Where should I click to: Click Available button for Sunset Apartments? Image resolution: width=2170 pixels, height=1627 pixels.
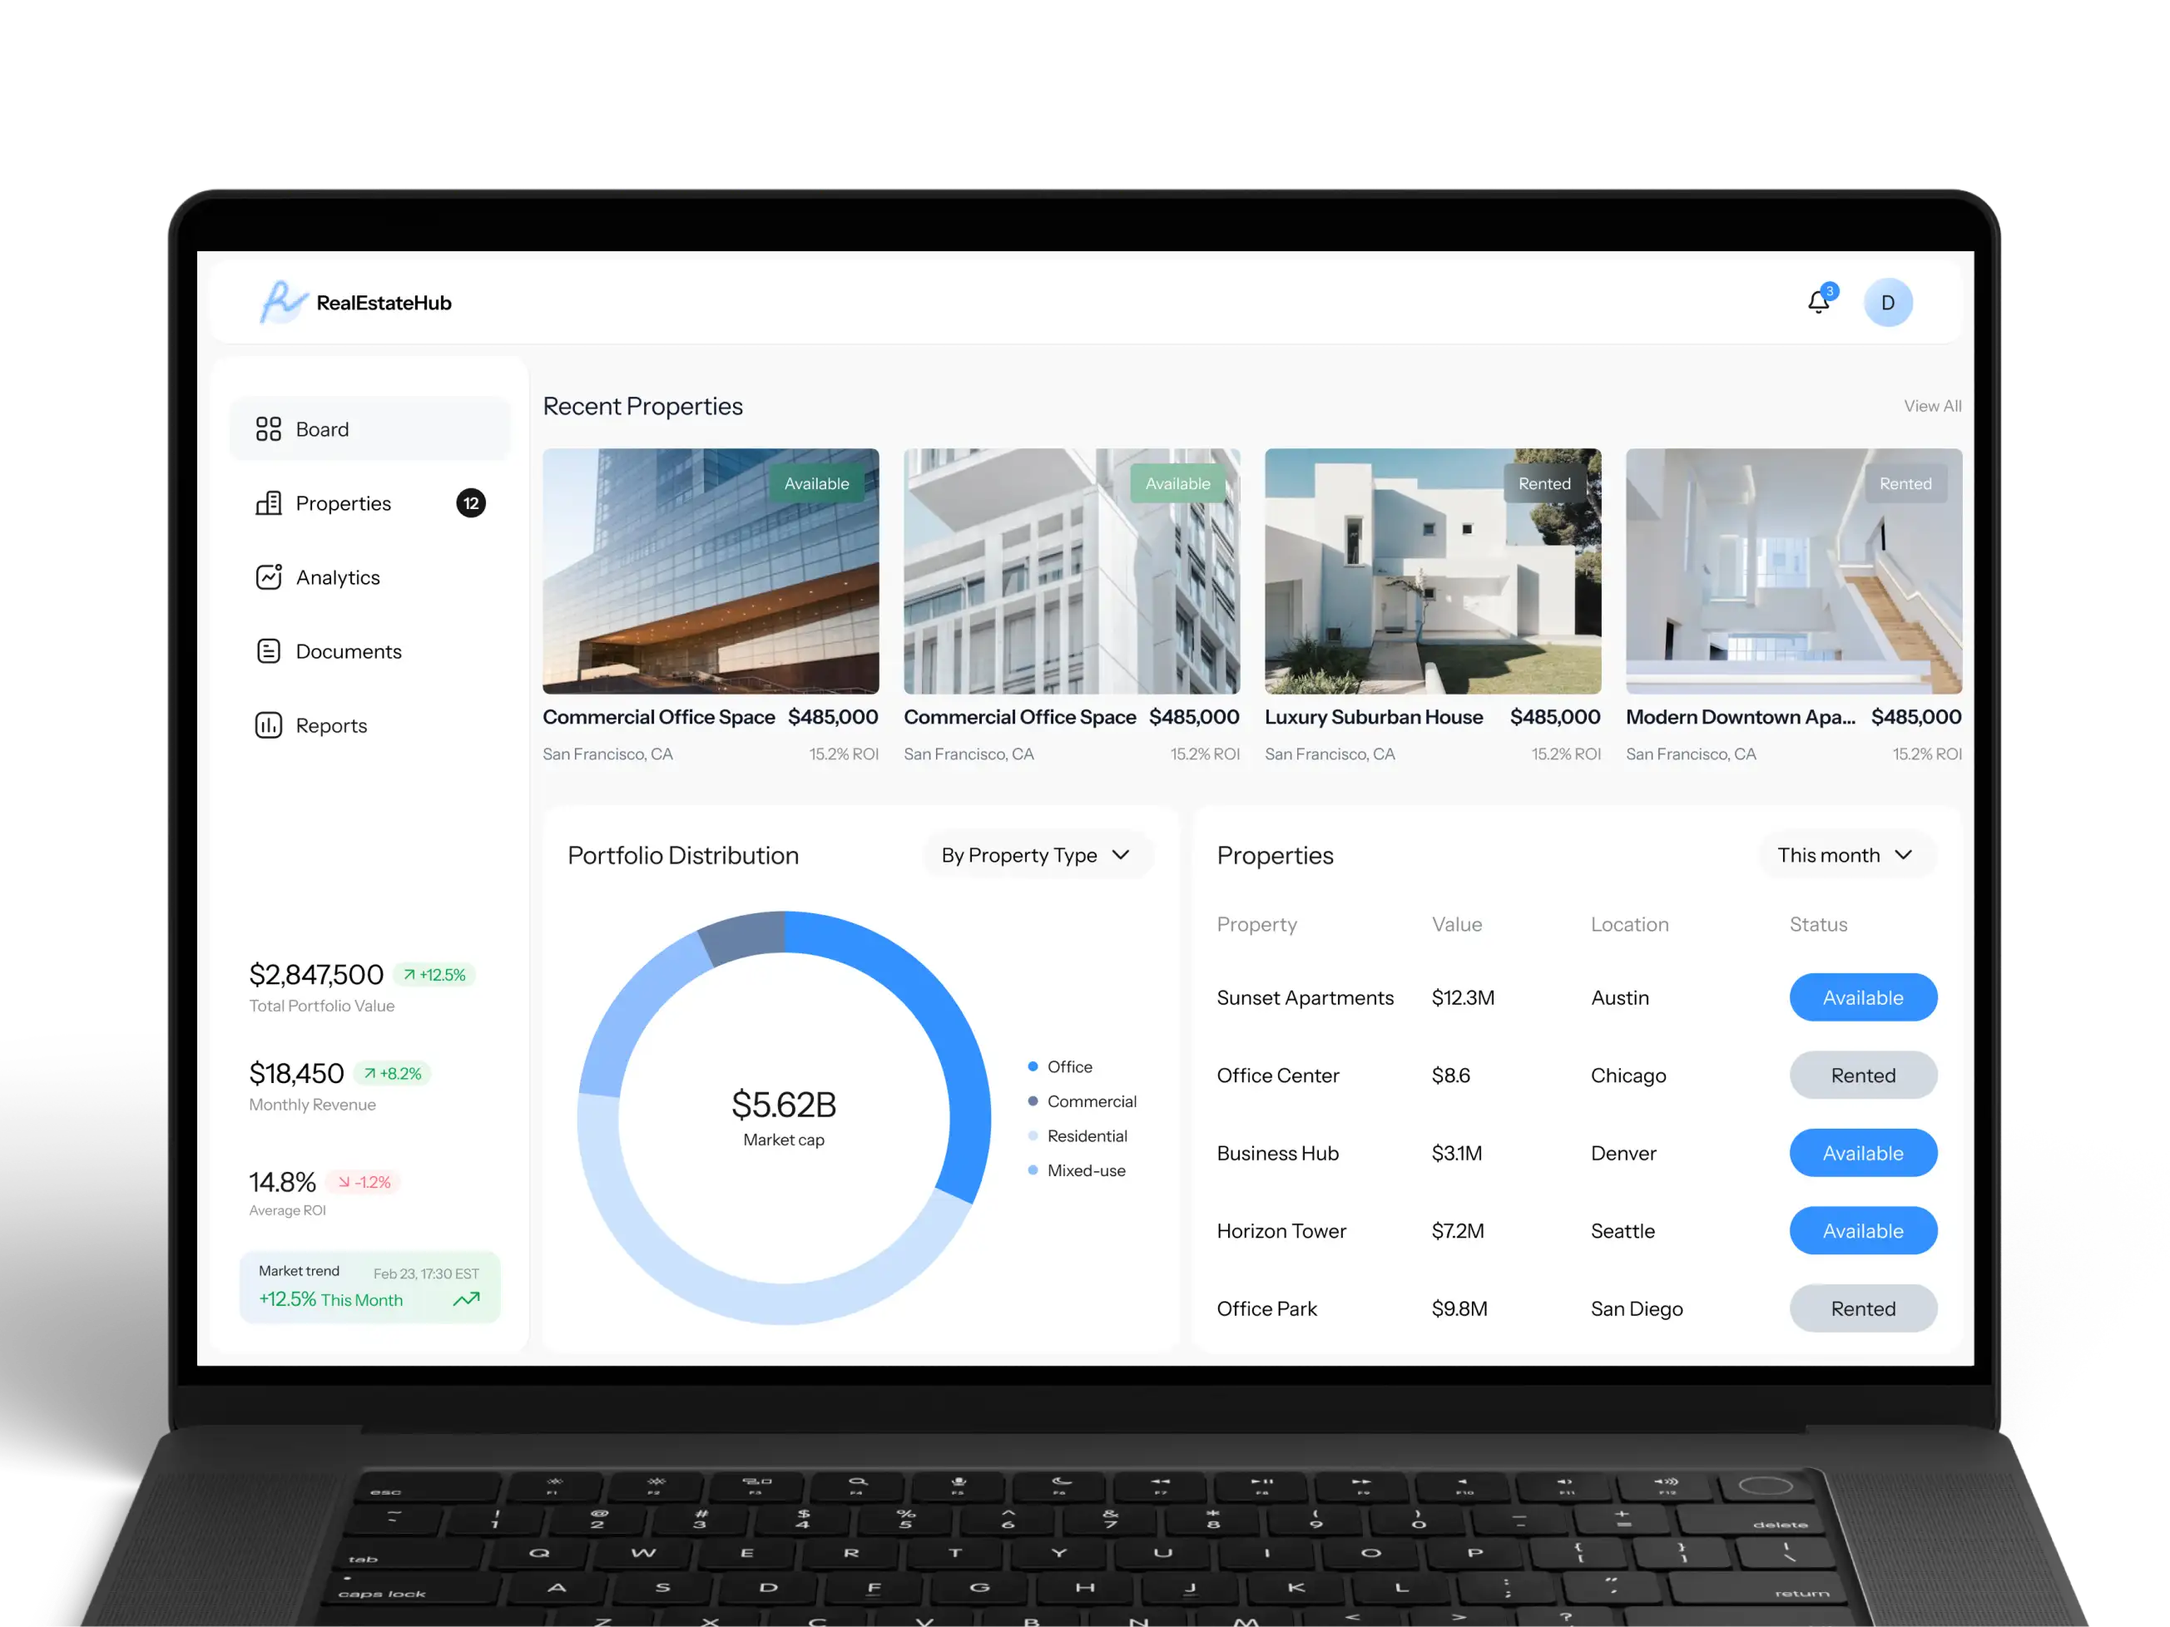pos(1862,997)
